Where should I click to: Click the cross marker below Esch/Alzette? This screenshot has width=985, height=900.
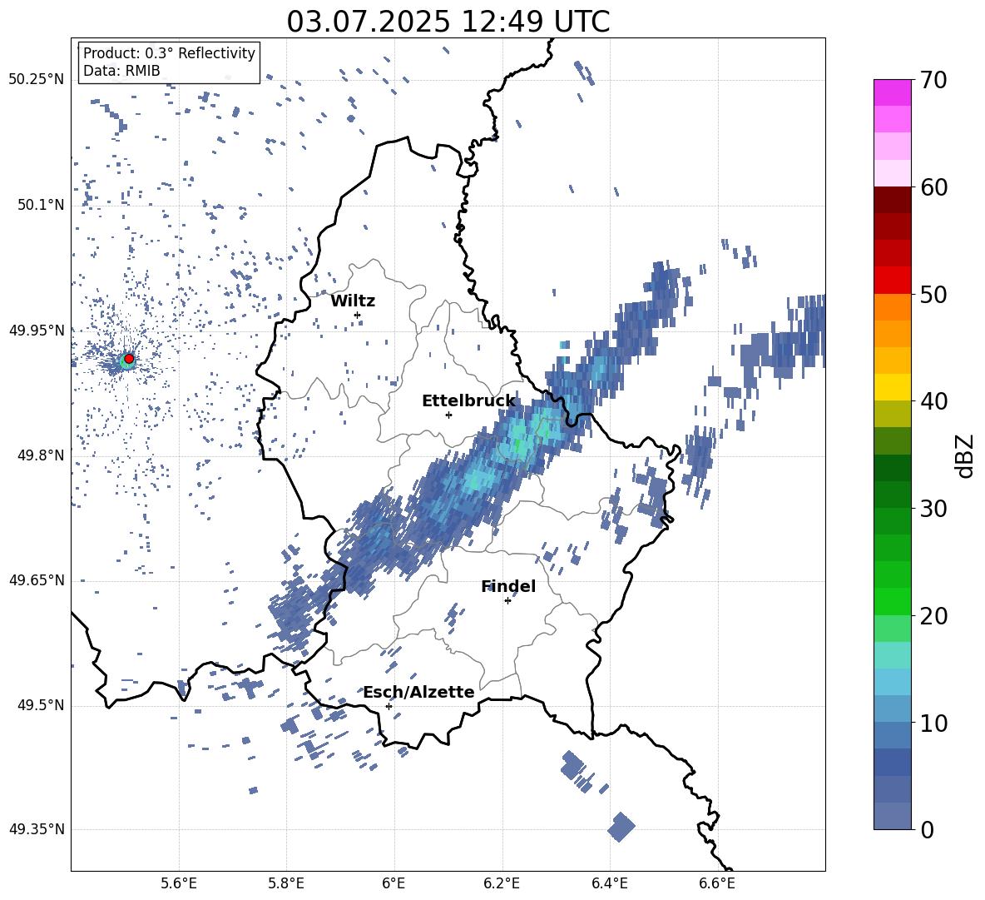click(x=389, y=706)
